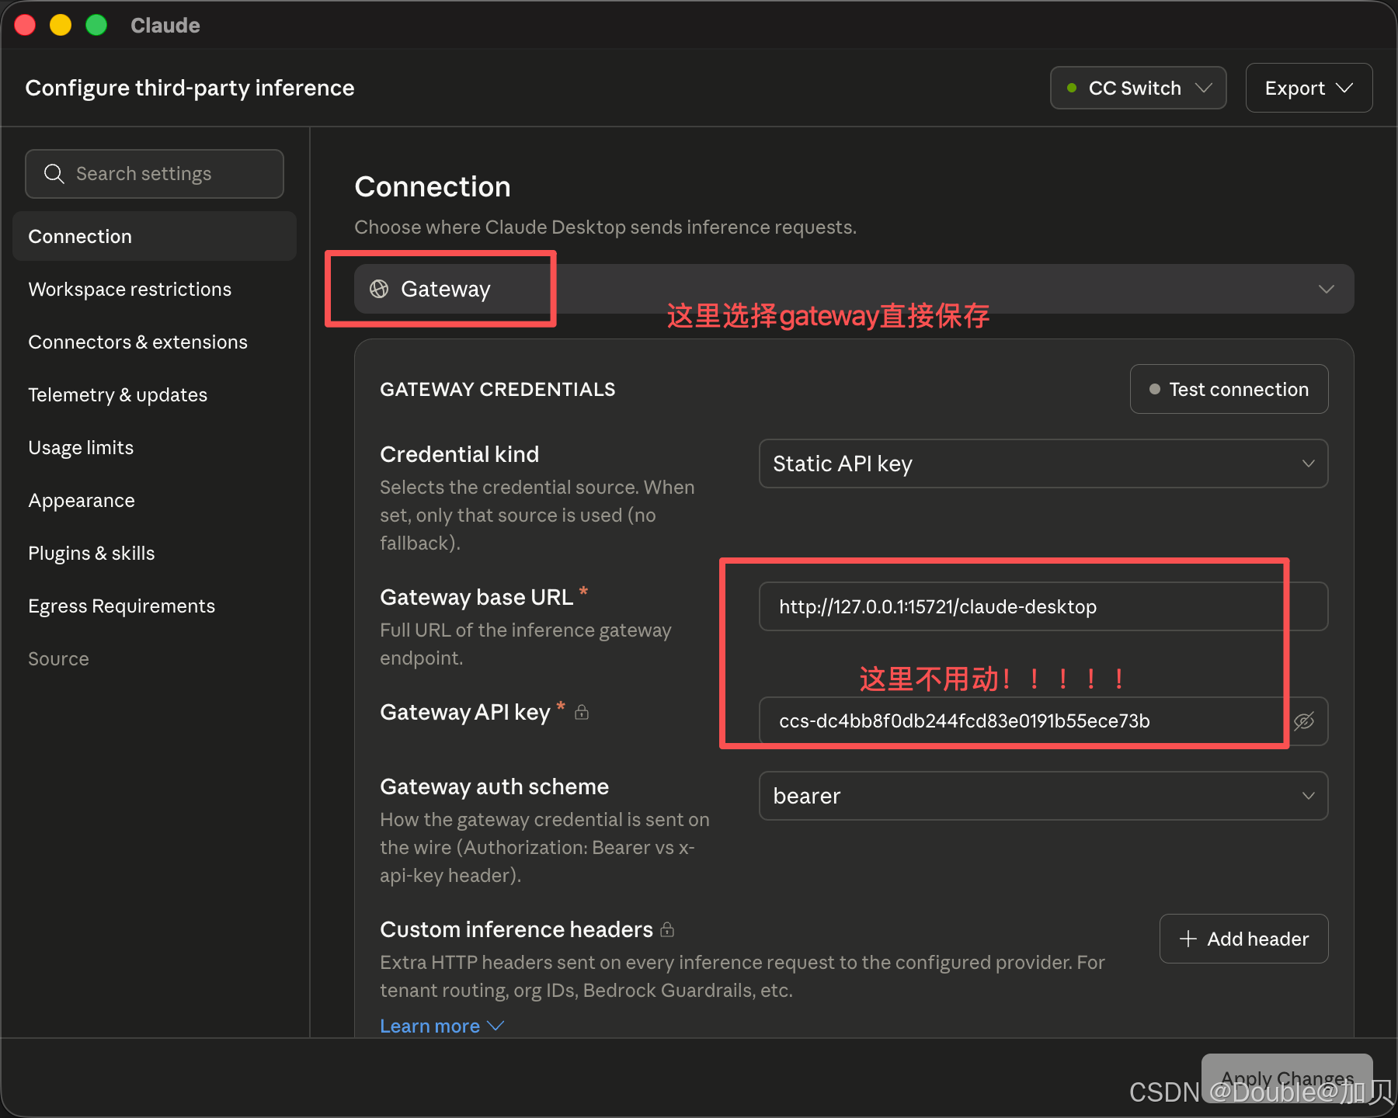Click the GATEWAY CREDENTIALS heading text

click(x=497, y=389)
